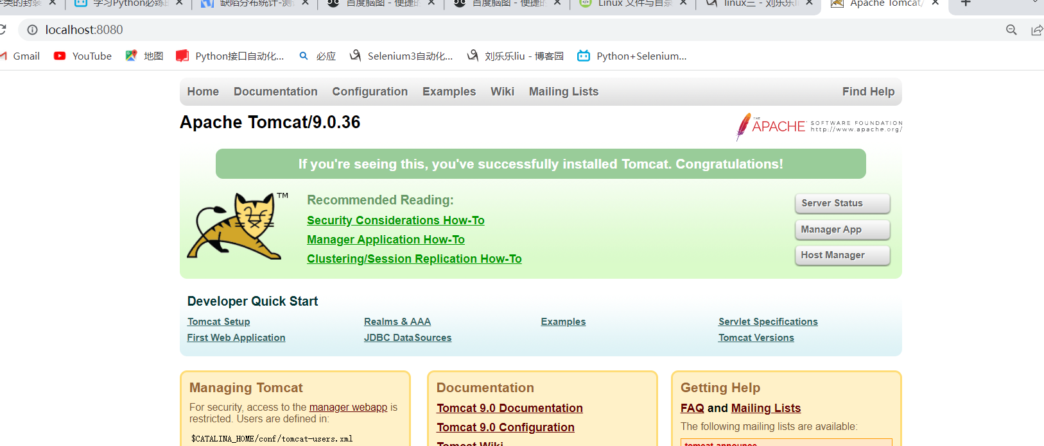Open the Python+Selenium bookmark

(632, 56)
